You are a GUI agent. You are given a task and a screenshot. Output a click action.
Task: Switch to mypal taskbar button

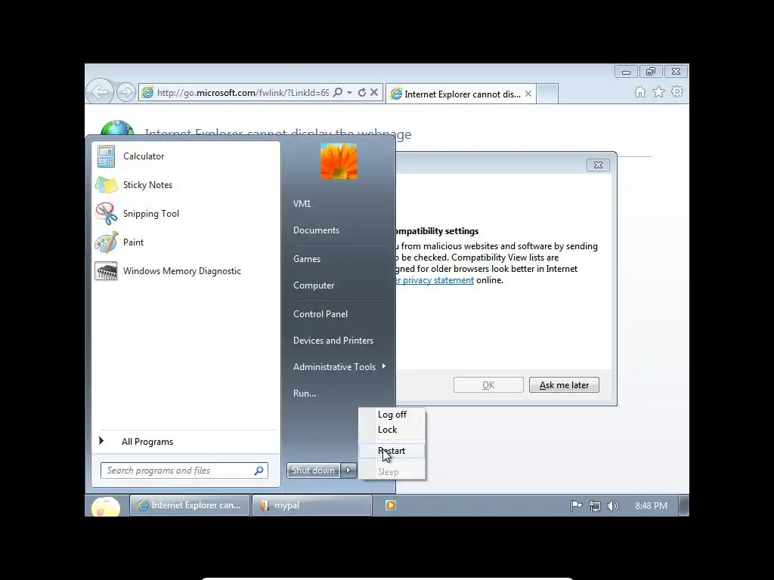point(312,505)
